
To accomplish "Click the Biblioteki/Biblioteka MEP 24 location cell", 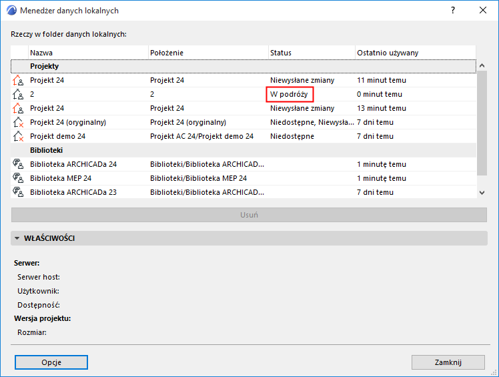I will (198, 178).
